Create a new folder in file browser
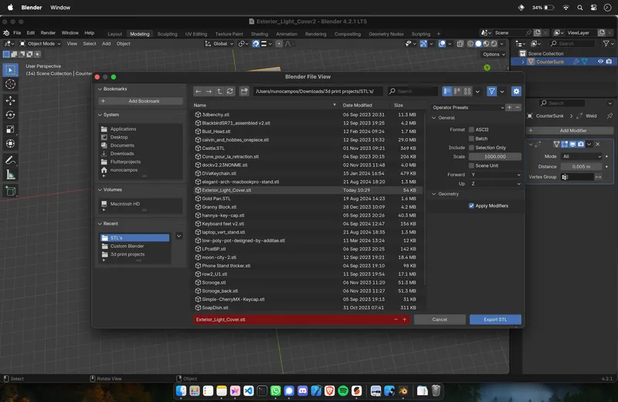Viewport: 618px width, 402px height. [243, 91]
